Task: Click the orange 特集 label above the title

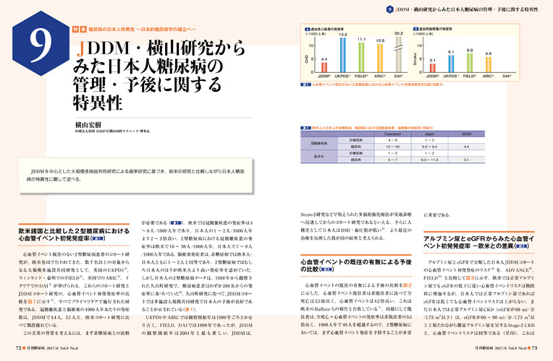Action: (79, 30)
